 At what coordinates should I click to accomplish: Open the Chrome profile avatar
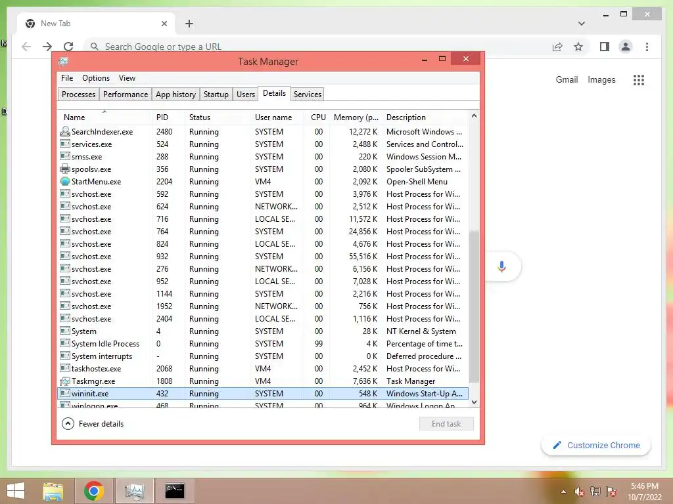(x=626, y=47)
